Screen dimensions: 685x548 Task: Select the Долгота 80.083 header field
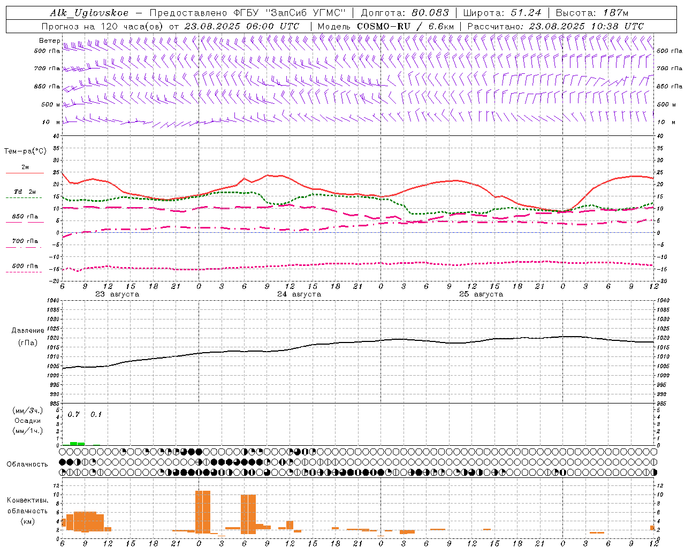(405, 13)
